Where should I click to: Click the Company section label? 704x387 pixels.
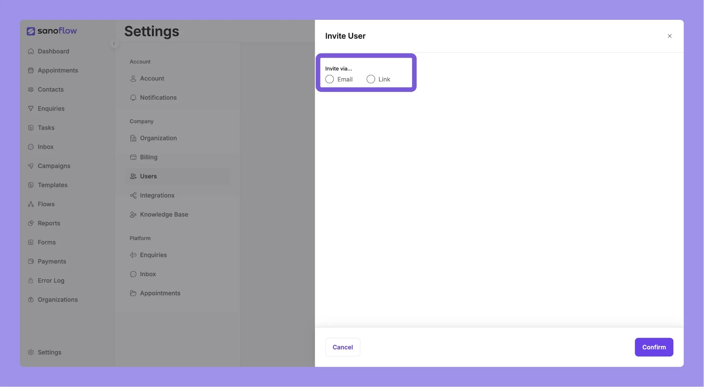click(141, 121)
